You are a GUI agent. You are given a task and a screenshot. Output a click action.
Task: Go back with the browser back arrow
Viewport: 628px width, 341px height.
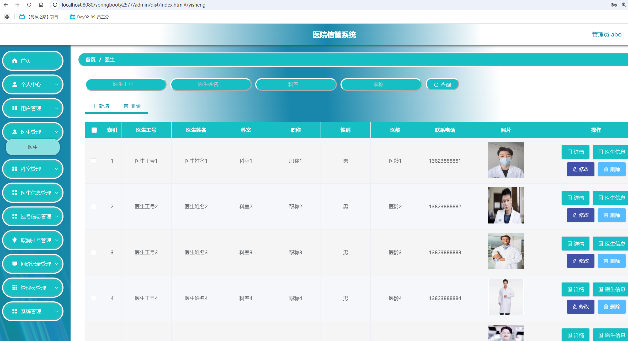pos(6,5)
